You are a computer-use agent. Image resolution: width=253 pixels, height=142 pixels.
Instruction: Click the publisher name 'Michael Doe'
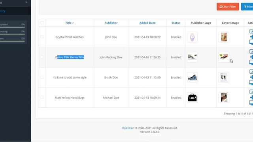111,97
